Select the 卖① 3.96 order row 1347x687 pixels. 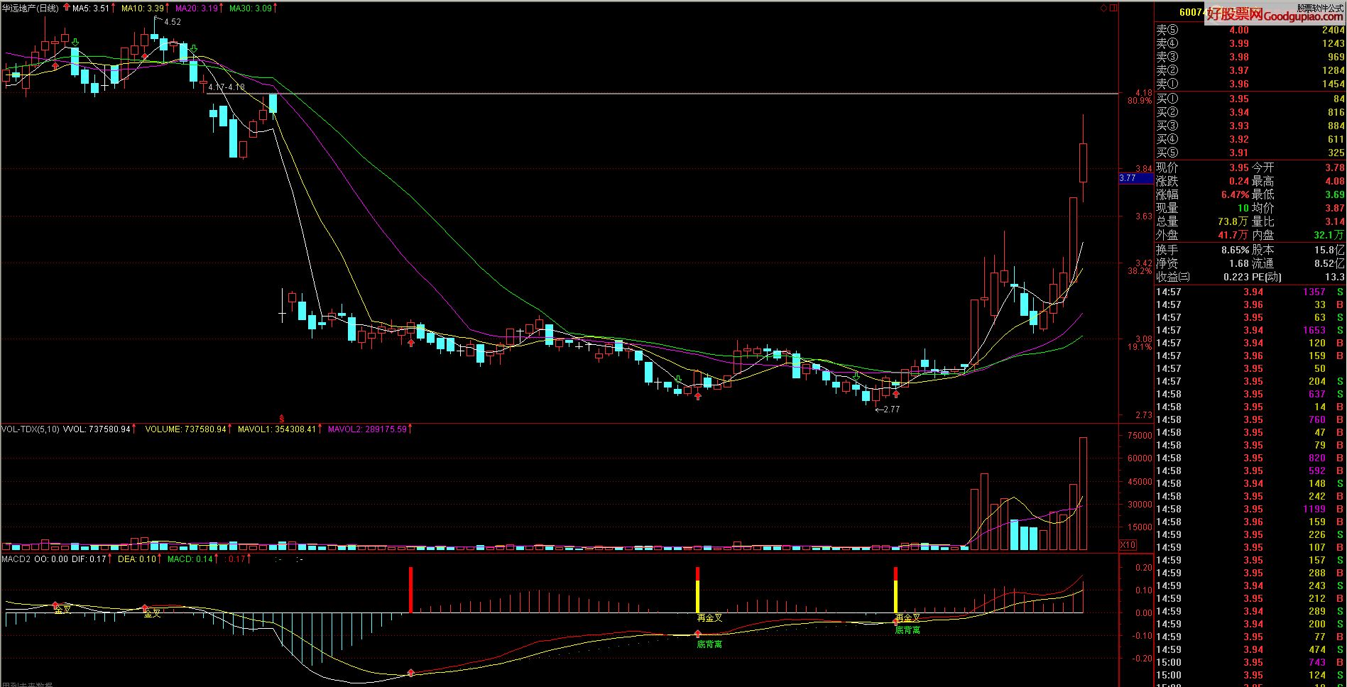pos(1250,84)
